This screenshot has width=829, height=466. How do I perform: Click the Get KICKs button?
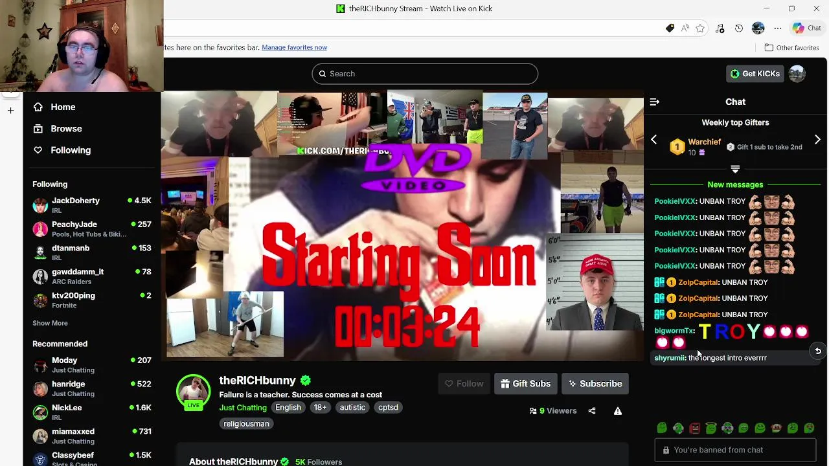[x=755, y=74]
